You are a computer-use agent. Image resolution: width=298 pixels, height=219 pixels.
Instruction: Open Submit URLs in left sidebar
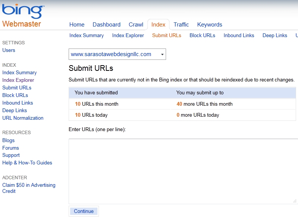[x=17, y=88]
